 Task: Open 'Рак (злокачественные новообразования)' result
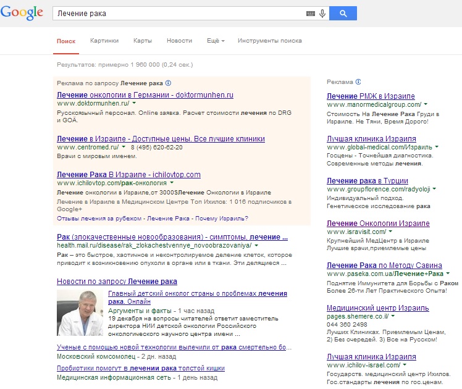[x=172, y=236]
